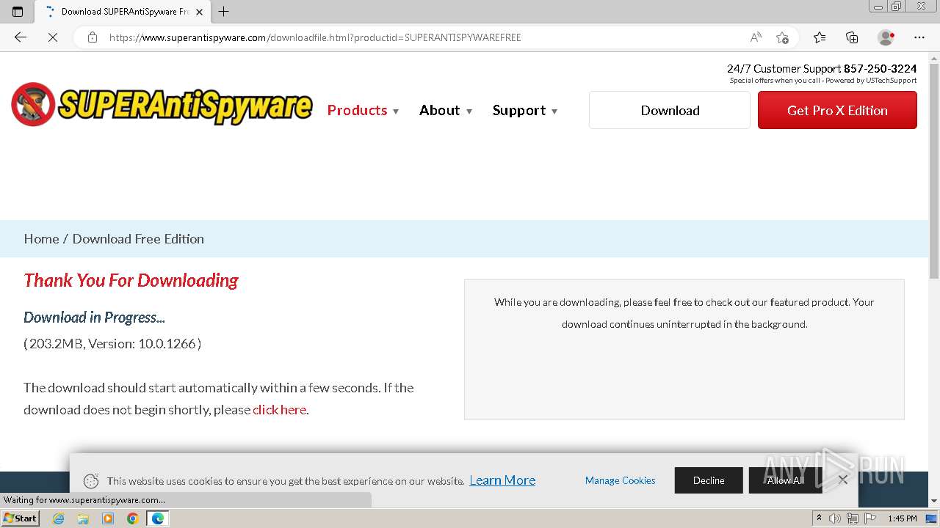Open the Favorites list icon

click(820, 37)
